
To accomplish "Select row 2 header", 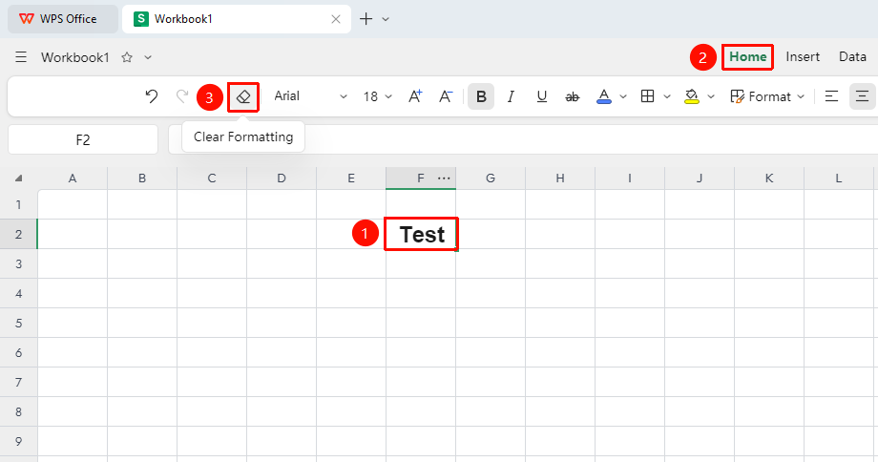I will click(x=18, y=234).
